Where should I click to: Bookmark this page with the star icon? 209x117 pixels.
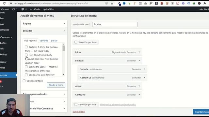tap(112, 4)
